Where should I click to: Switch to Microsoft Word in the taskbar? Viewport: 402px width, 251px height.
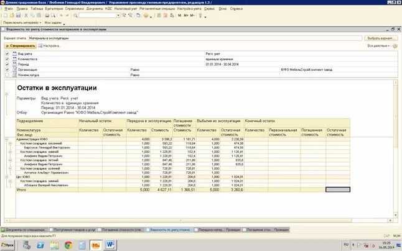(x=110, y=245)
